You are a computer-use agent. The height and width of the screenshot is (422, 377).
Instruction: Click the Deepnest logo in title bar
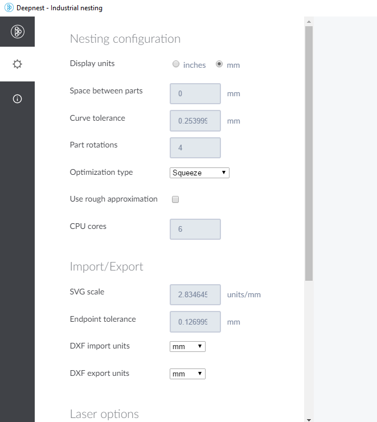(9, 7)
